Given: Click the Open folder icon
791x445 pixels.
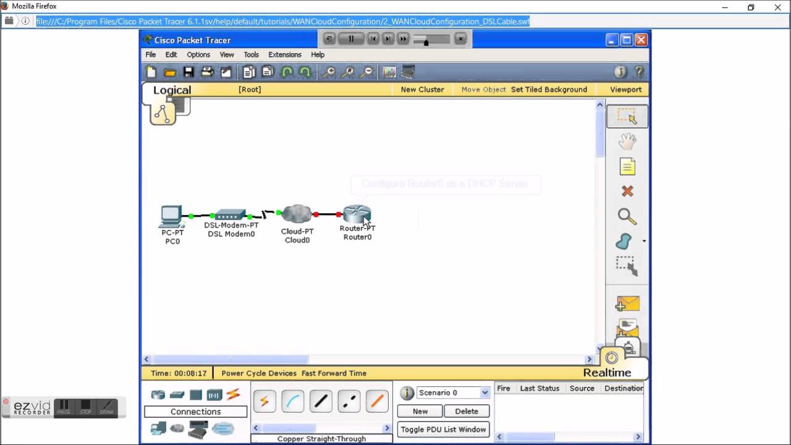Looking at the screenshot, I should (x=170, y=72).
